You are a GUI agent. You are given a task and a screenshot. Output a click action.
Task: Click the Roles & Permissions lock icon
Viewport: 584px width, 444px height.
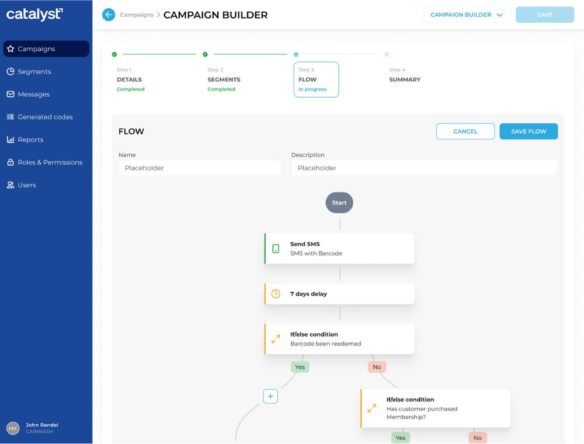11,162
